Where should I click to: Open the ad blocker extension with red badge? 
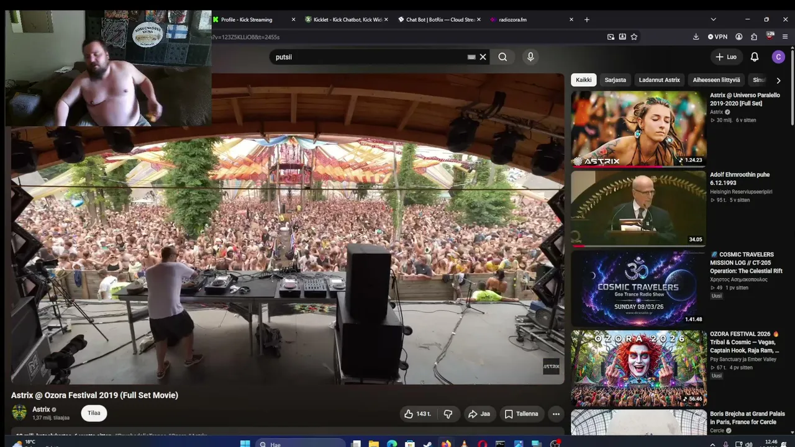pyautogui.click(x=770, y=37)
